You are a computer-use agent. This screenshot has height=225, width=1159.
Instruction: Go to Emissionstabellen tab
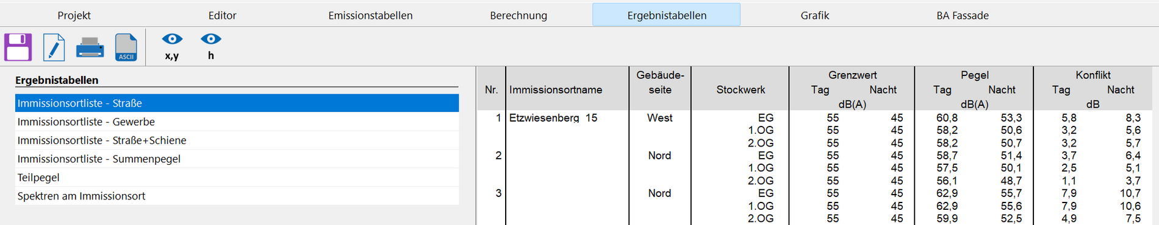(x=370, y=15)
